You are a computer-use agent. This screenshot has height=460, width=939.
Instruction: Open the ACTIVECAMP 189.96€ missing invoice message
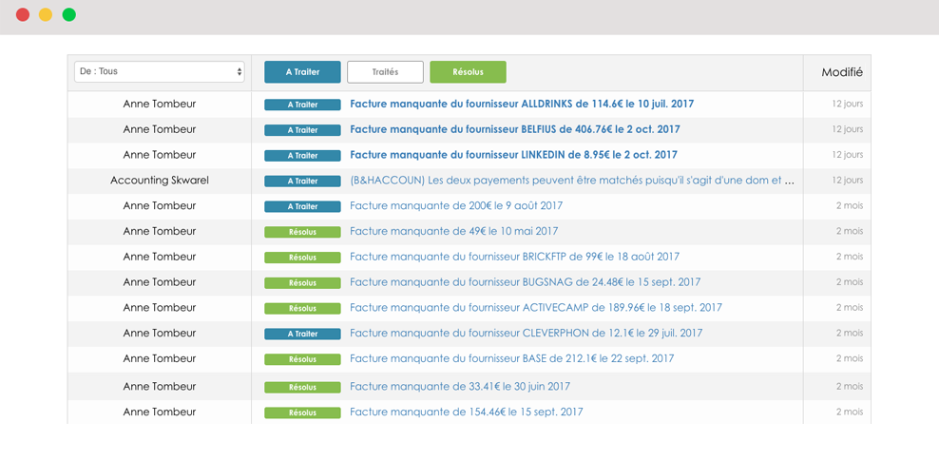[536, 307]
